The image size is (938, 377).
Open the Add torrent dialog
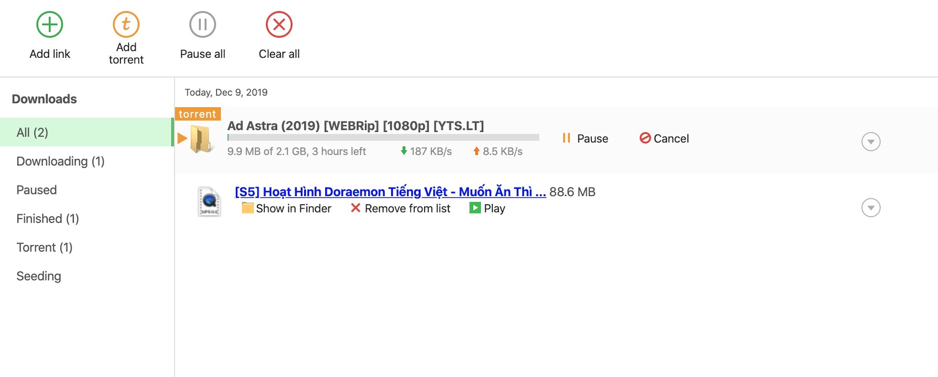126,25
